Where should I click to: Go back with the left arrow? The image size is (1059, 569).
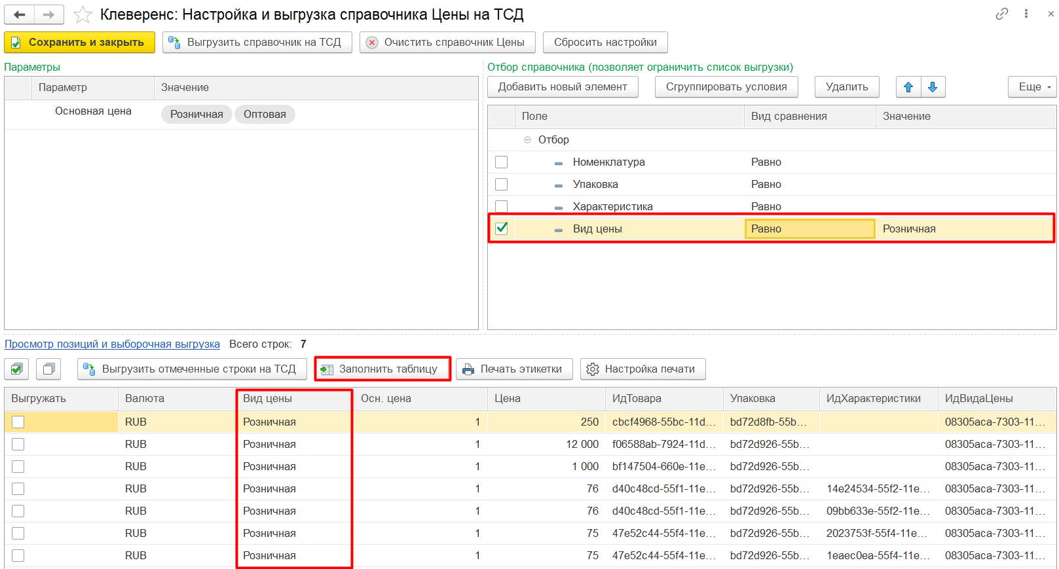pyautogui.click(x=20, y=14)
